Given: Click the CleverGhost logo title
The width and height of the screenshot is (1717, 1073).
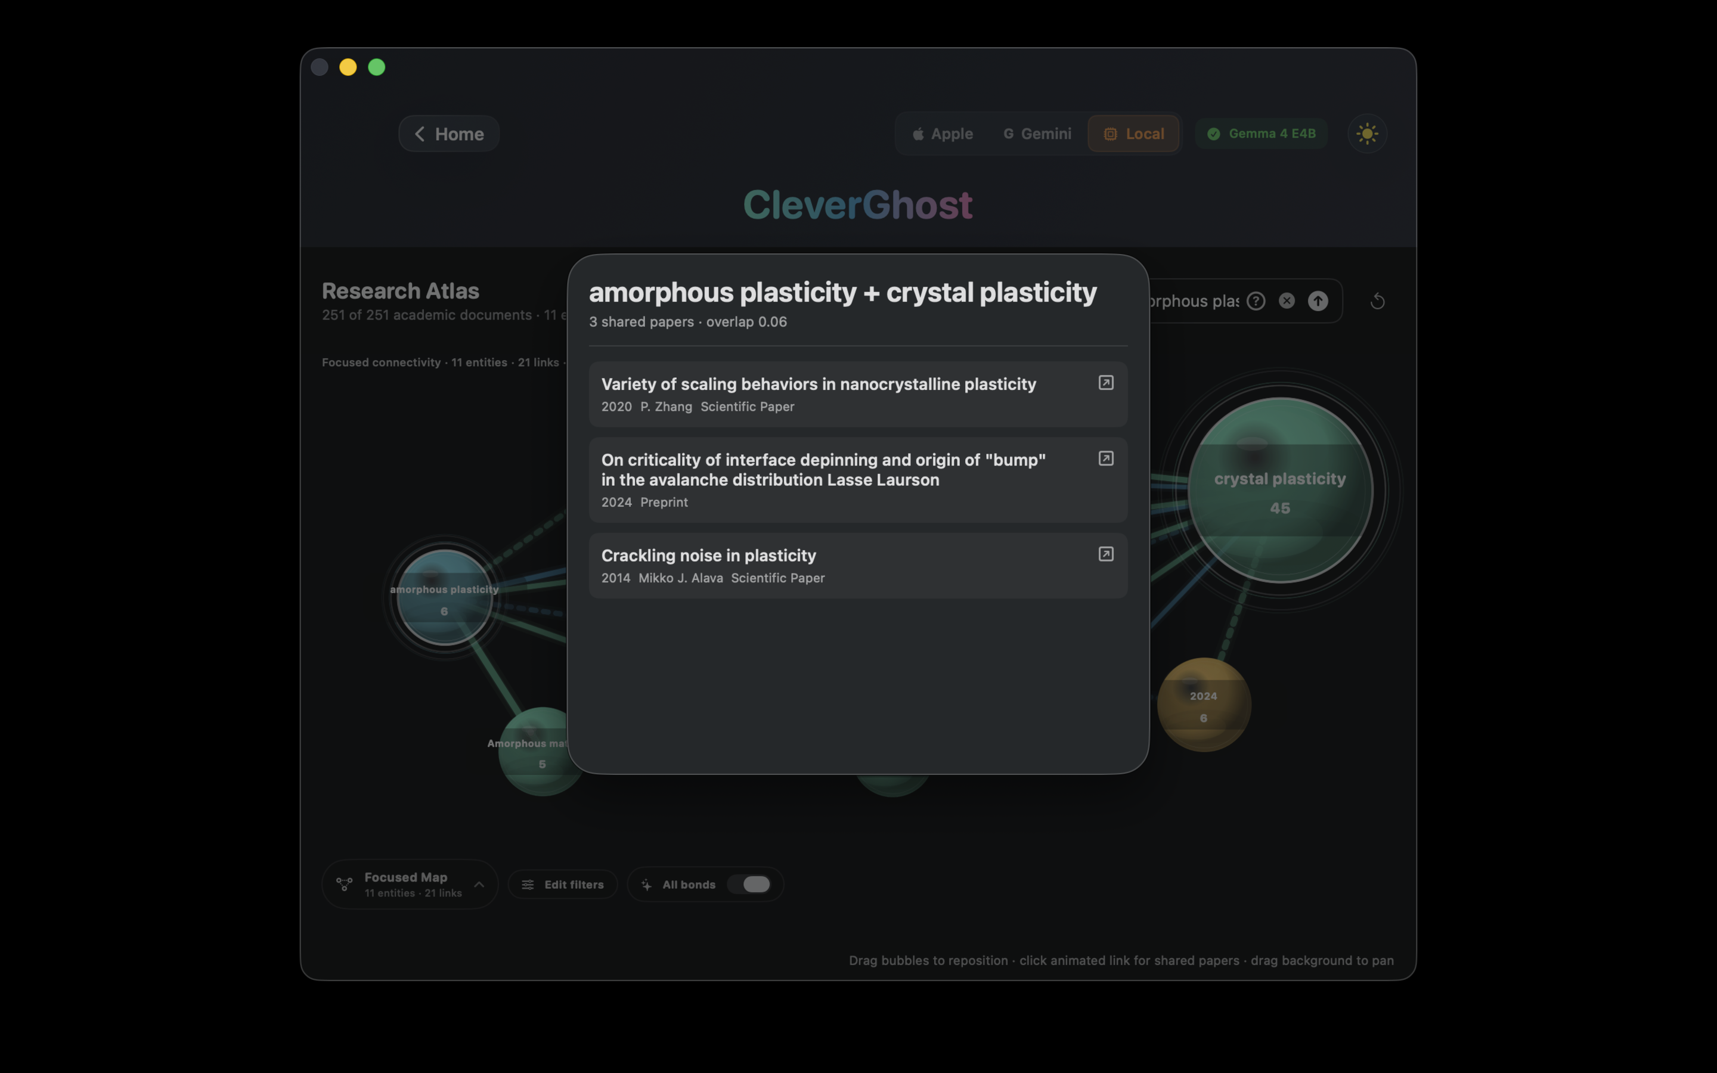Looking at the screenshot, I should [x=858, y=204].
